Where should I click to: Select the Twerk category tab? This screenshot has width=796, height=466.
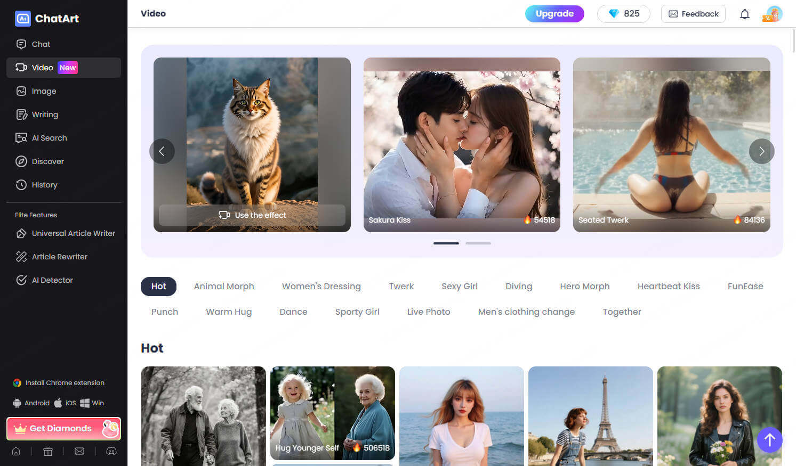(x=401, y=287)
